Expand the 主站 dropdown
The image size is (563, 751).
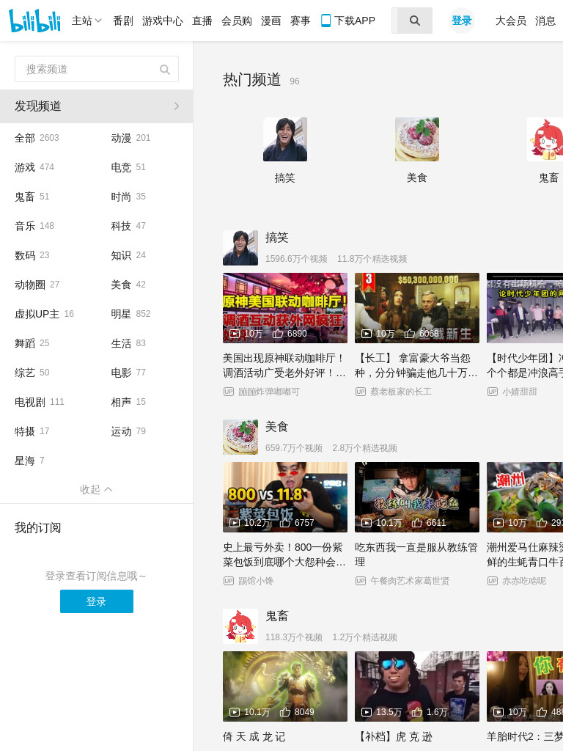click(x=87, y=21)
